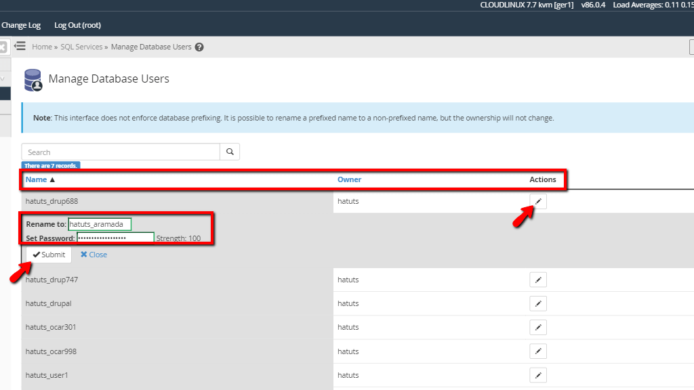Click the 'There are 7 records.' badge

point(51,165)
